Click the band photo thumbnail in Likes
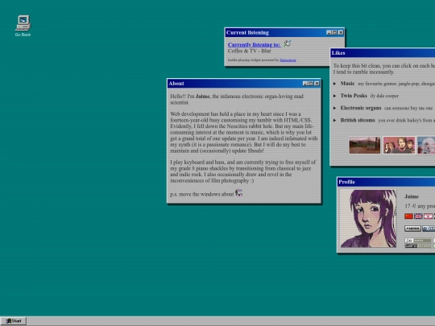The width and height of the screenshot is (435, 326). (399, 145)
